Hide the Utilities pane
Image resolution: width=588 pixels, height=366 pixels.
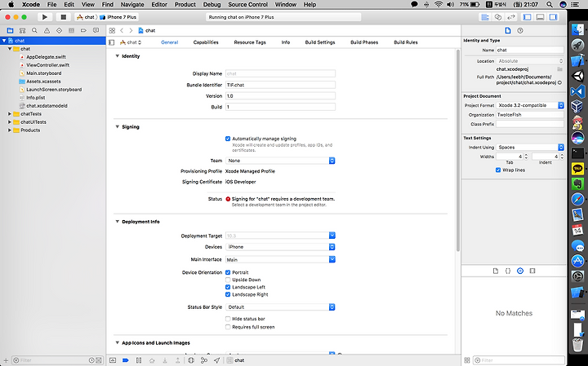coord(553,17)
